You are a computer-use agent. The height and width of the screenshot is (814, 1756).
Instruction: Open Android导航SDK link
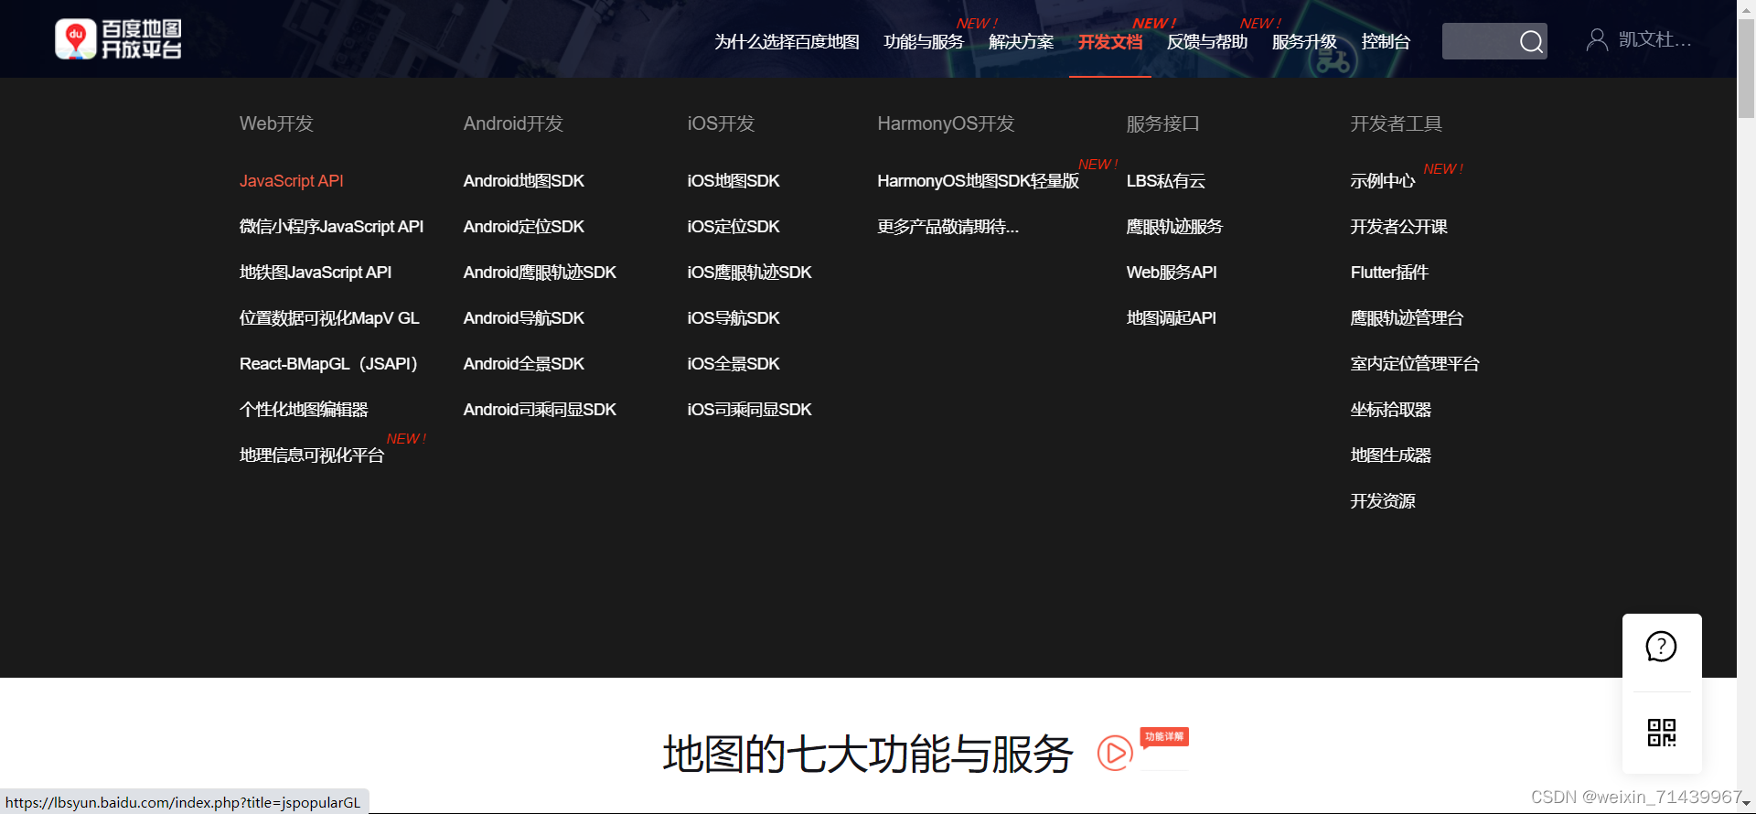[524, 318]
